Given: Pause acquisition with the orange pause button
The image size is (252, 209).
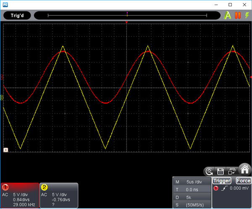Looking at the screenshot, I should pyautogui.click(x=238, y=16).
